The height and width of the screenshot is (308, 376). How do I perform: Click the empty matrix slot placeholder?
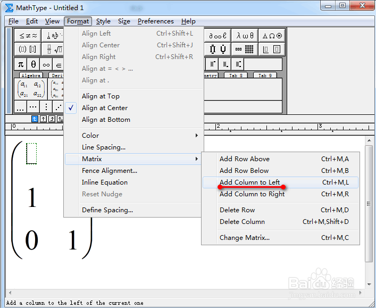tap(31, 154)
